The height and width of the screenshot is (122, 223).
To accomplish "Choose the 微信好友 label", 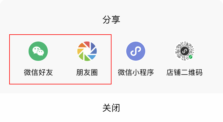I will pyautogui.click(x=38, y=72).
